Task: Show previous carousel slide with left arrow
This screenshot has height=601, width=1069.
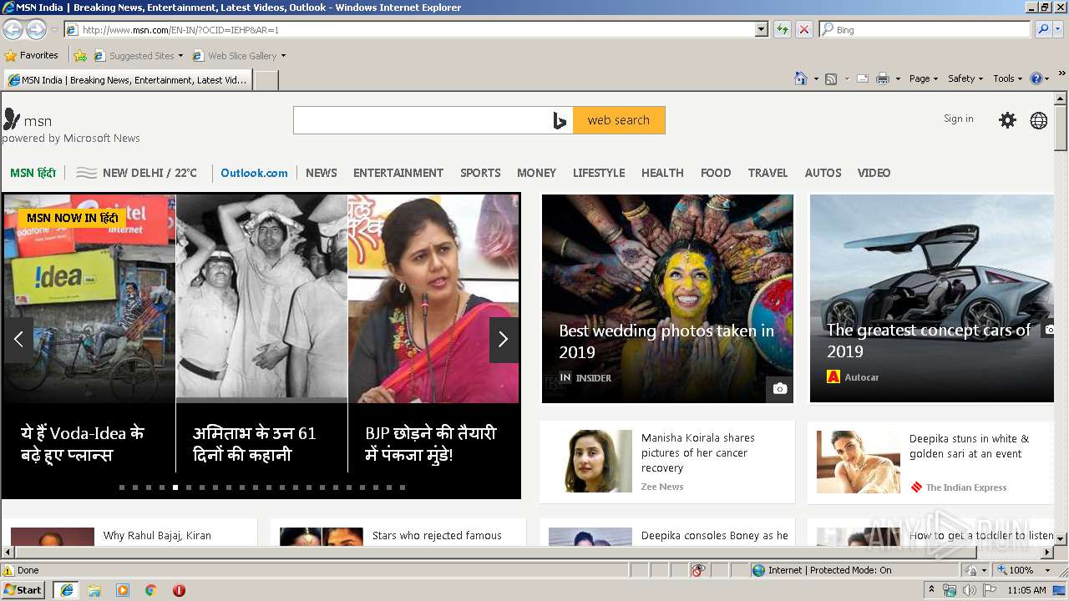Action: click(x=18, y=339)
